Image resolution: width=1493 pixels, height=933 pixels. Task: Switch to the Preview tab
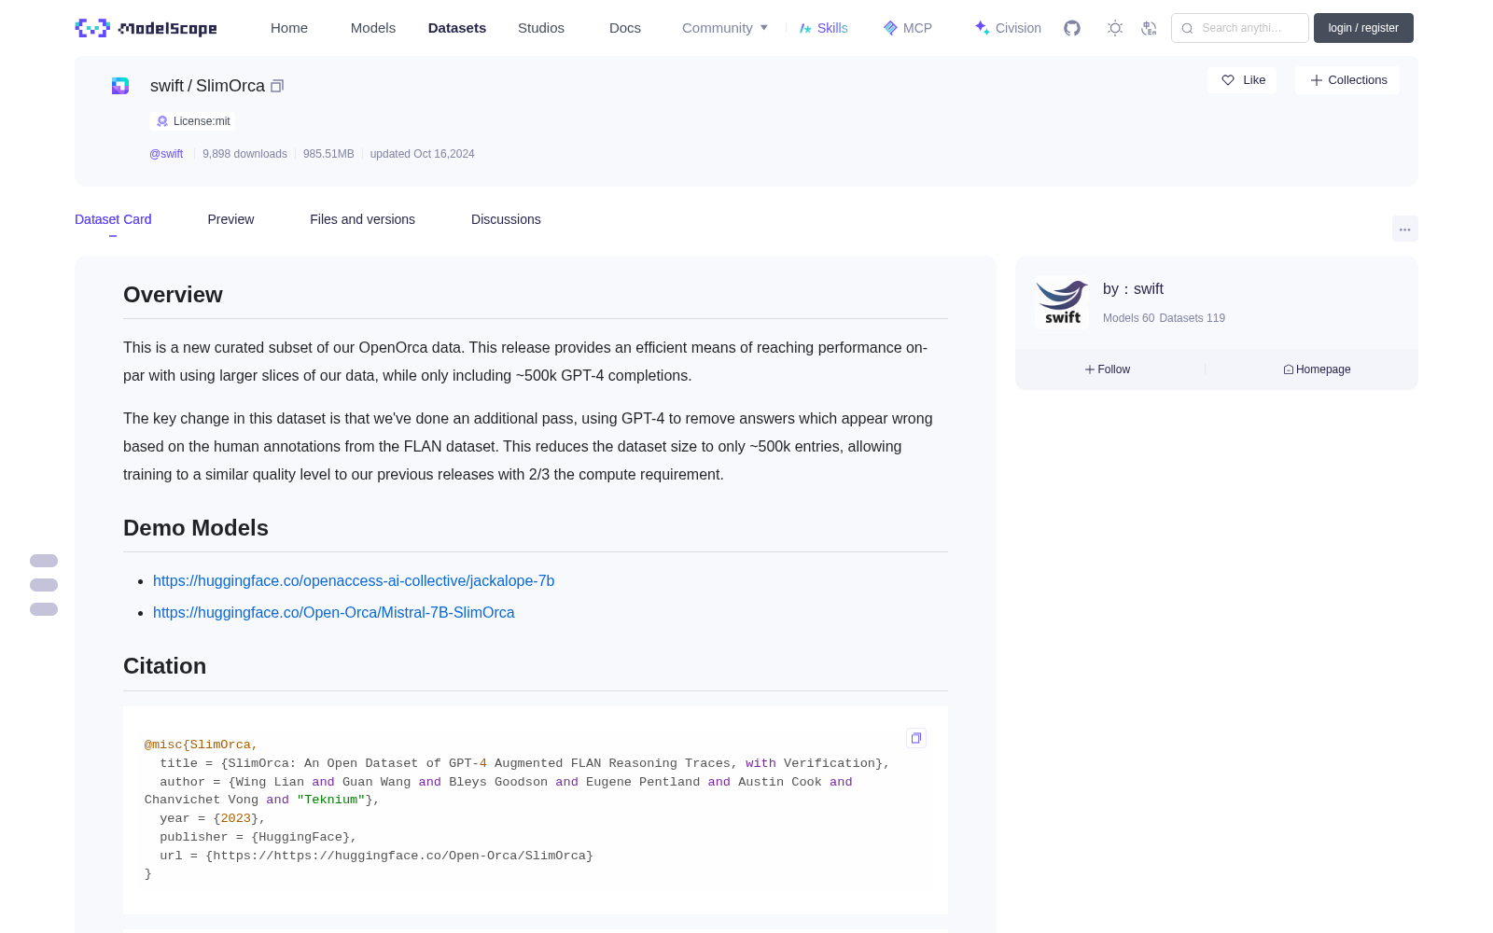(230, 219)
